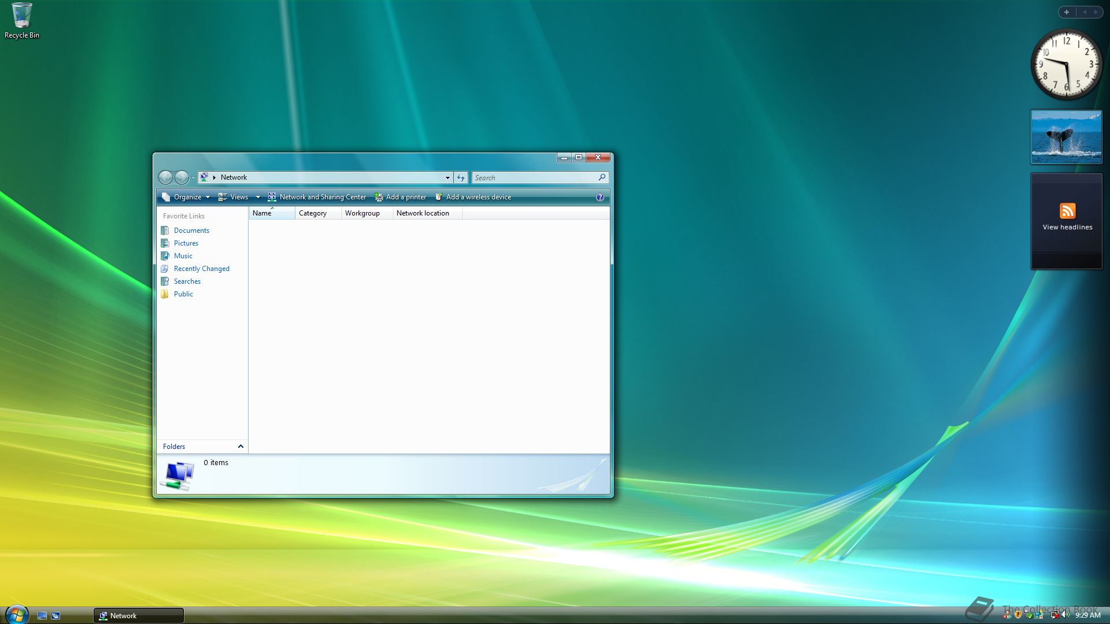Viewport: 1110px width, 624px height.
Task: Open the help question mark icon
Action: pos(600,197)
